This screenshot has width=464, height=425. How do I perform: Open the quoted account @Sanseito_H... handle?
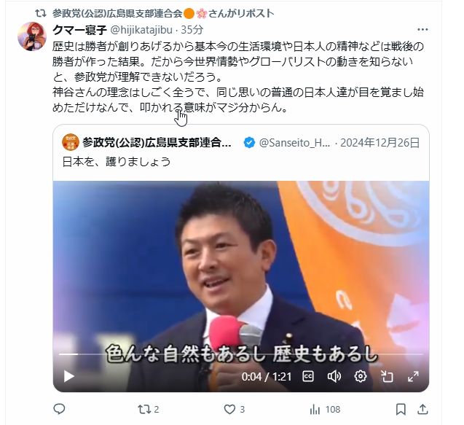coord(294,143)
